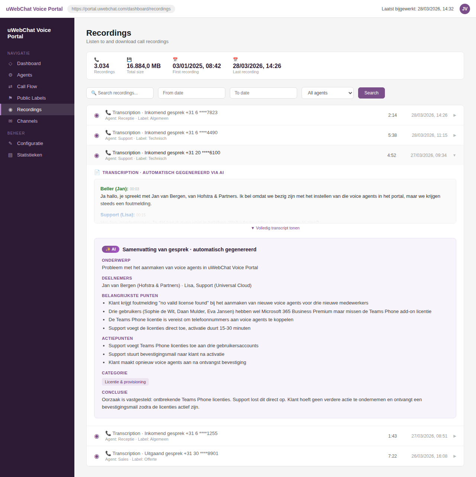This screenshot has width=476, height=477.
Task: Collapse the expanded +31 20 ****6100 recording
Action: pyautogui.click(x=454, y=155)
